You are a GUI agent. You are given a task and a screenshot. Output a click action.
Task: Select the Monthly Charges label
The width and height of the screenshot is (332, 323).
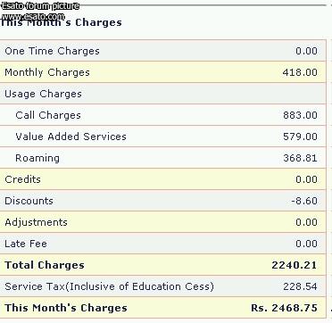pos(47,72)
